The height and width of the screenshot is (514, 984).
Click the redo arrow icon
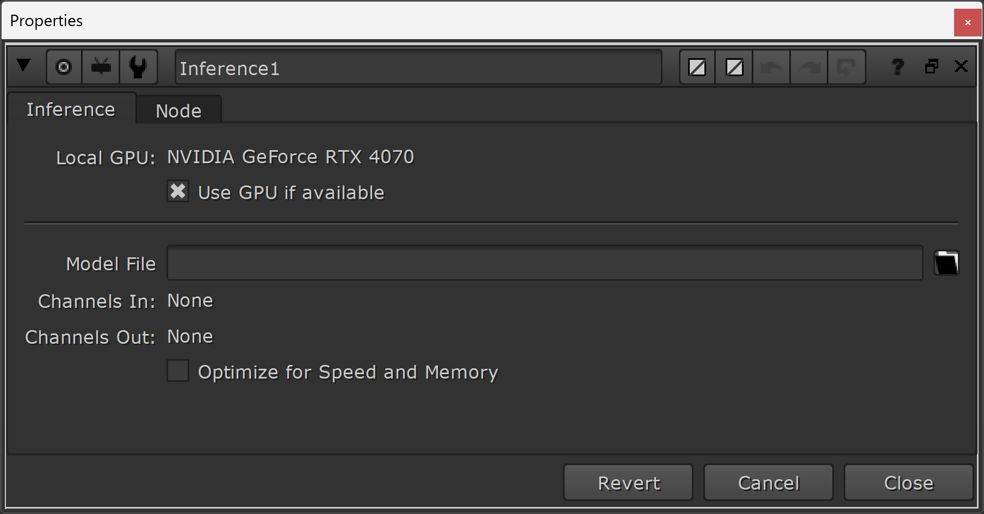pyautogui.click(x=809, y=67)
